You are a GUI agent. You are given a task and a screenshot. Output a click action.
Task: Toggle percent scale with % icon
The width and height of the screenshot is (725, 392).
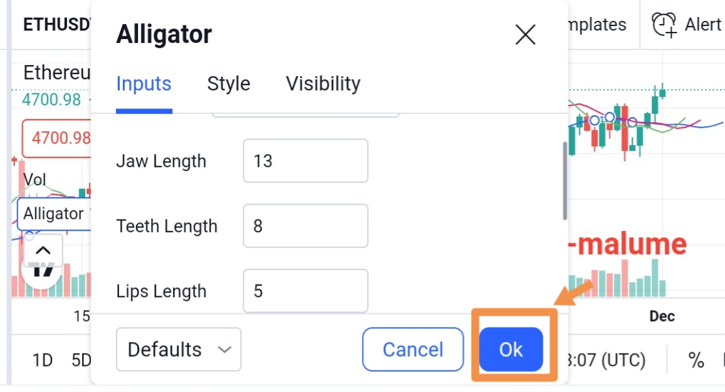point(696,360)
